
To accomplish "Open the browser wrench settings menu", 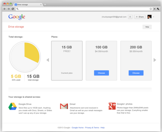I will click(158, 9).
